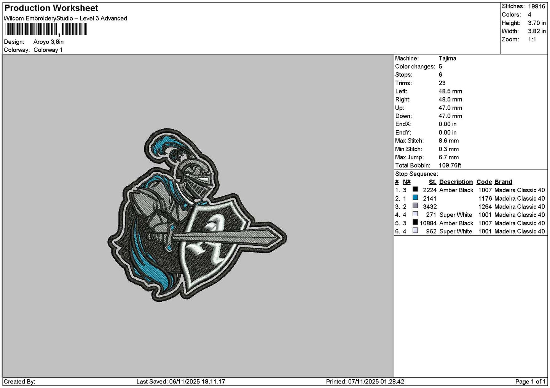The width and height of the screenshot is (550, 388).
Task: Click the height value '3.70 in'
Action: point(537,23)
